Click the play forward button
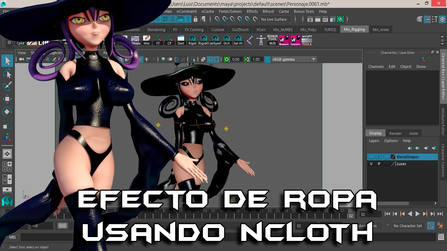This screenshot has height=251, width=447. pyautogui.click(x=417, y=214)
